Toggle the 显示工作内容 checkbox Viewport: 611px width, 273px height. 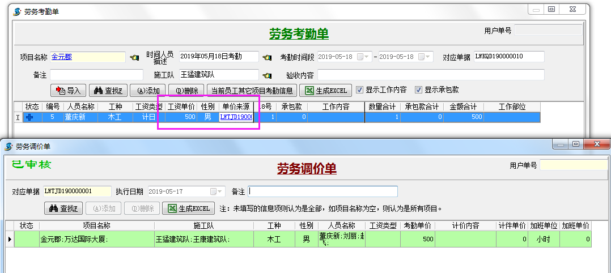tap(359, 89)
